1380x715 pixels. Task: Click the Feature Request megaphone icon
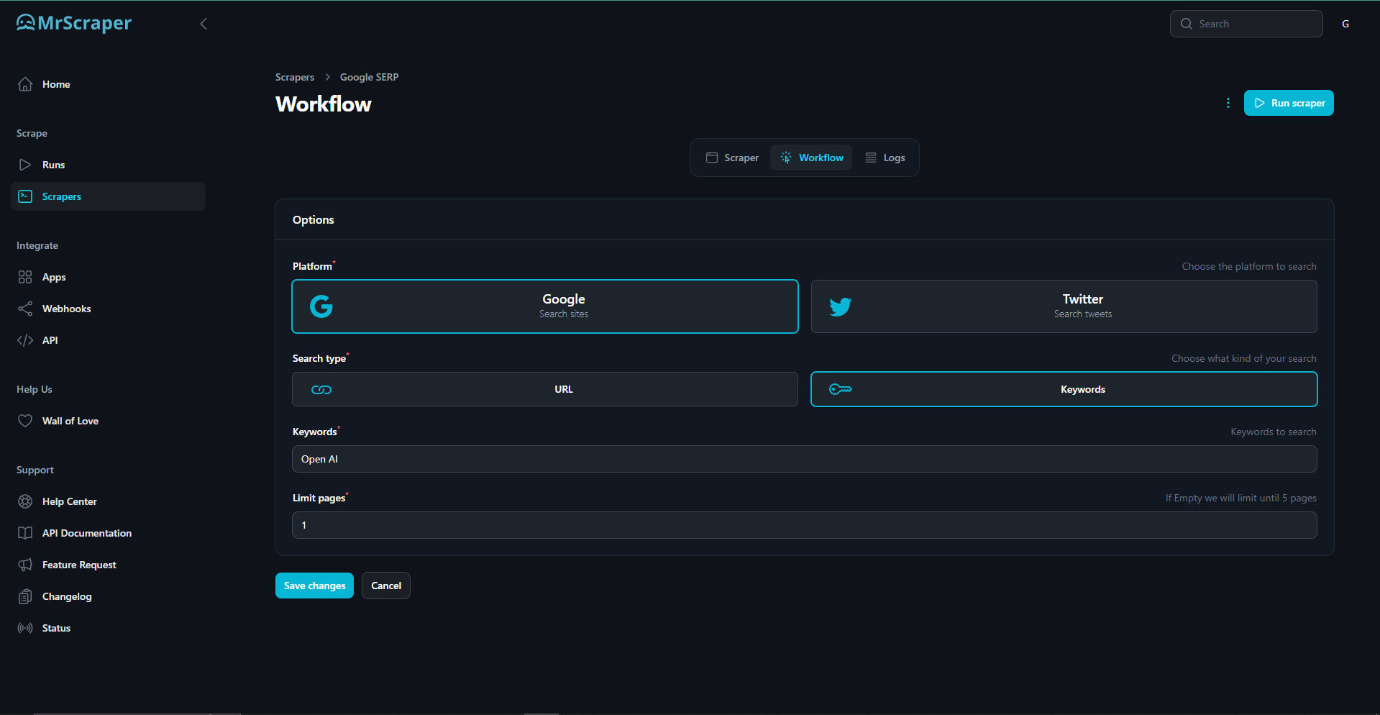[x=25, y=565]
